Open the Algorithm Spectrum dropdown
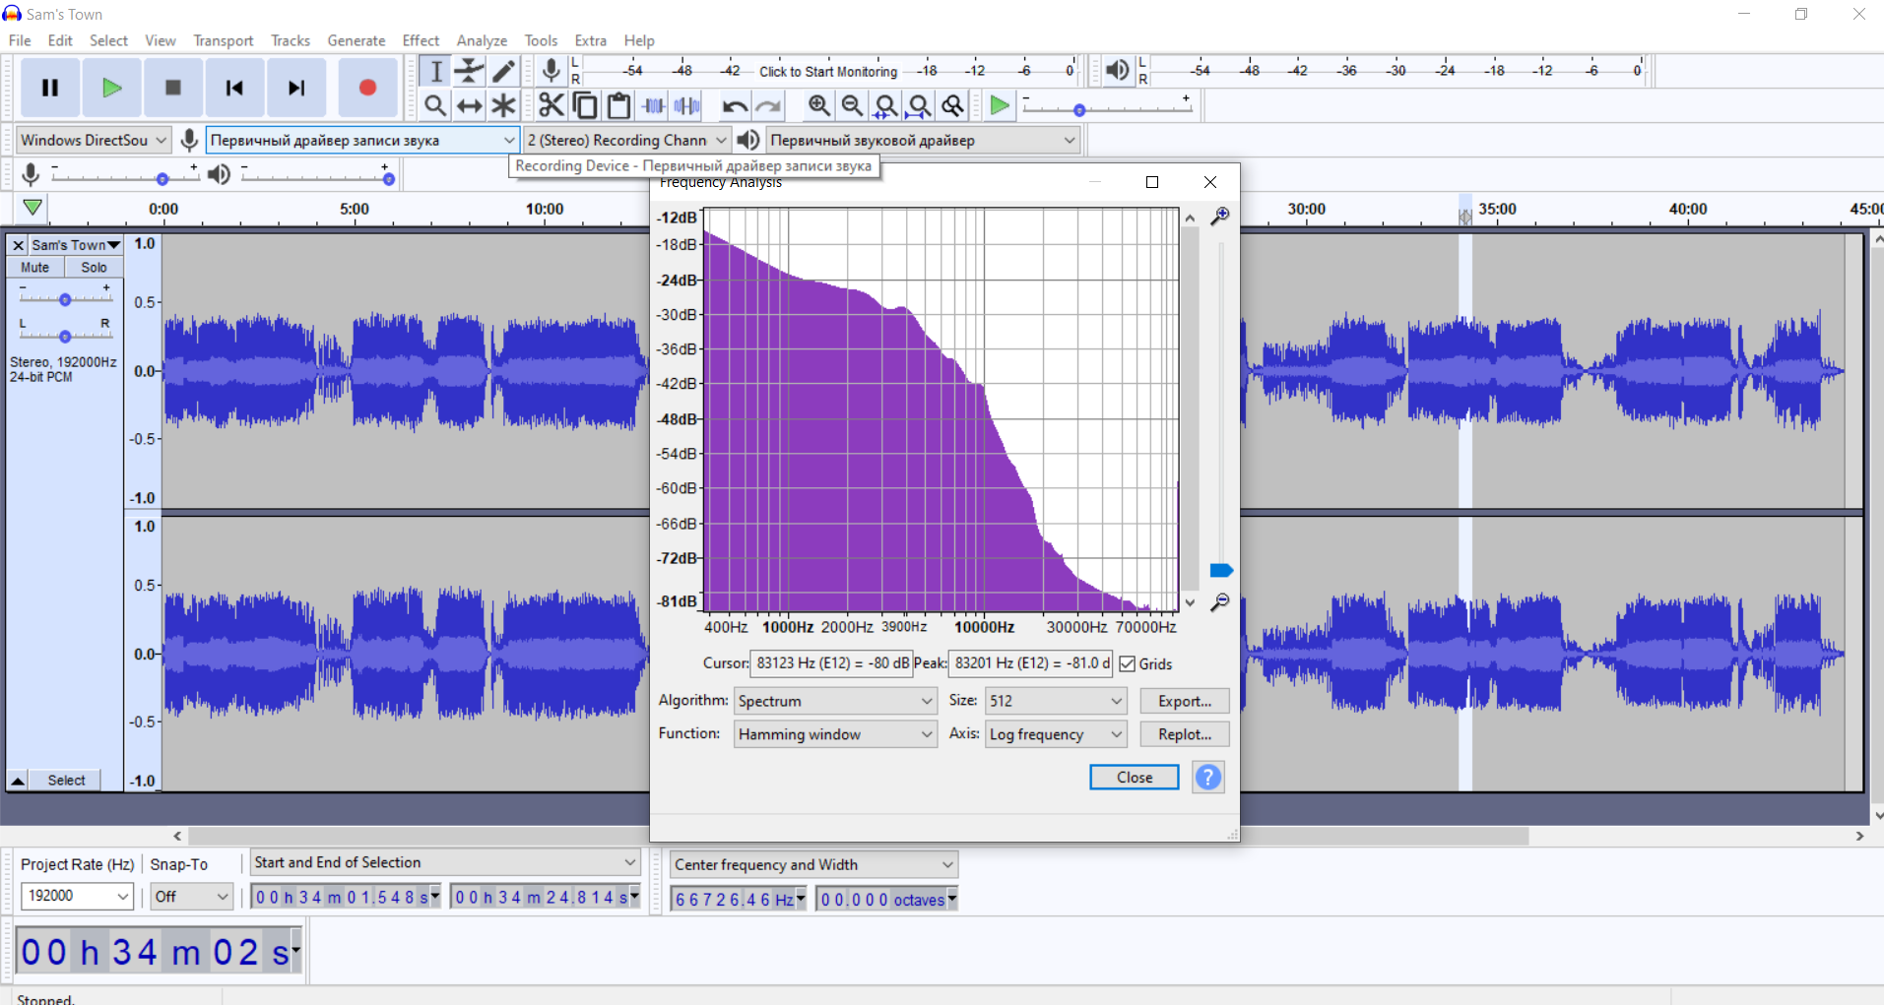The image size is (1884, 1005). coord(834,701)
